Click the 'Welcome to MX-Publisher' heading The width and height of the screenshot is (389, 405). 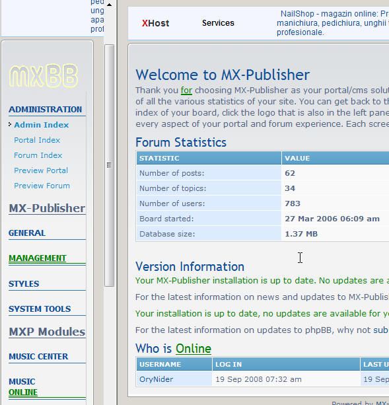(x=223, y=75)
